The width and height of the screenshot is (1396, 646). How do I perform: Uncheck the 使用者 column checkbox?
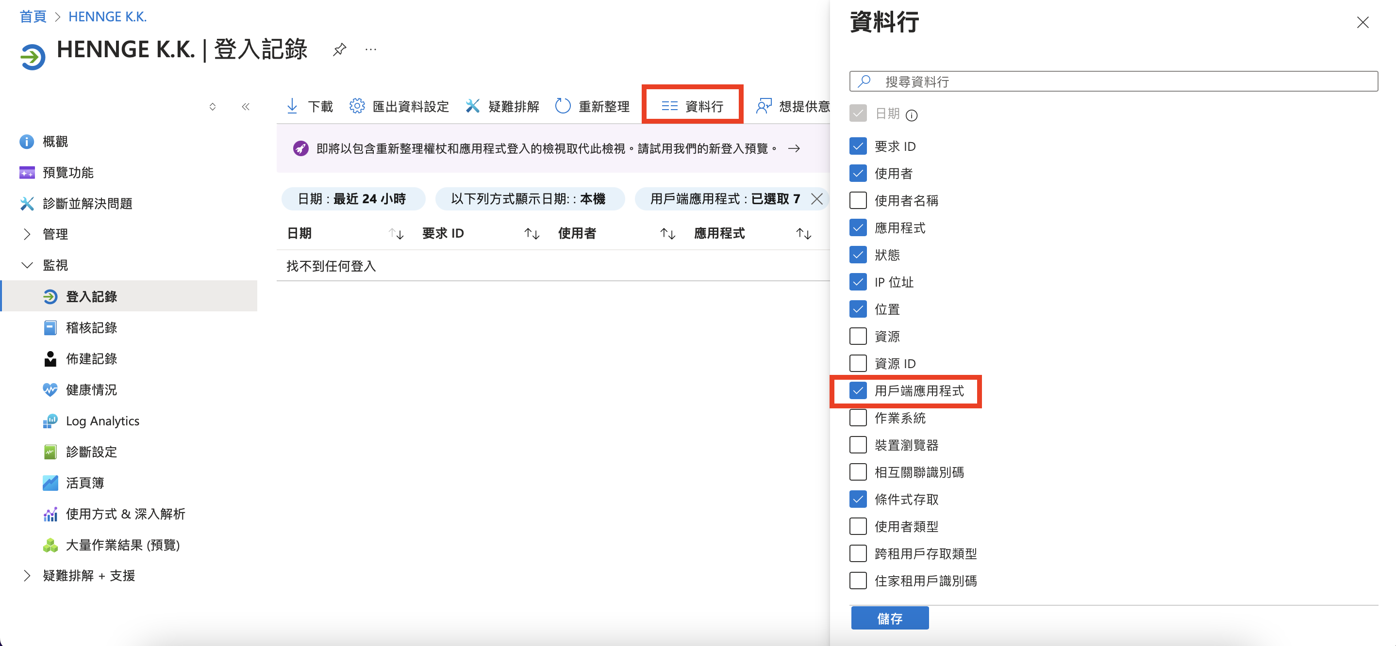click(x=858, y=173)
